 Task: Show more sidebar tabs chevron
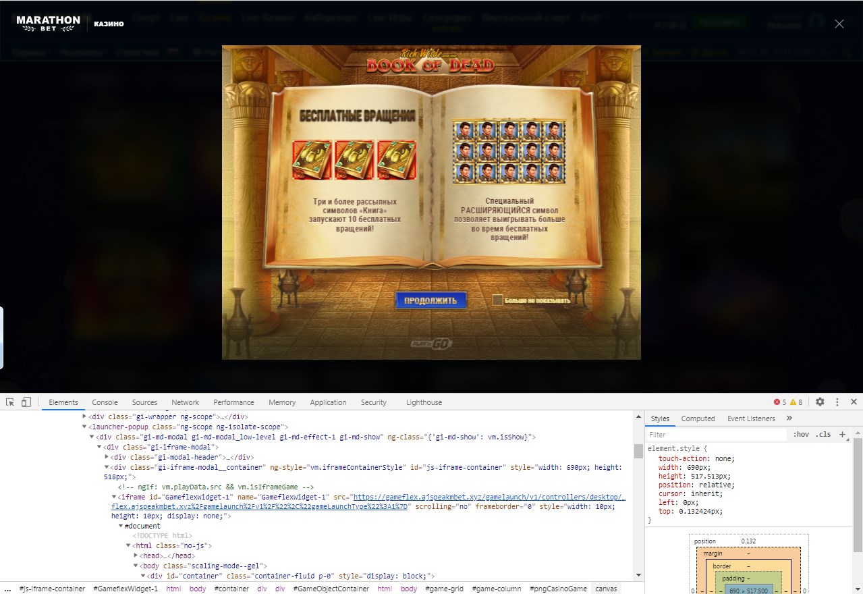(789, 418)
